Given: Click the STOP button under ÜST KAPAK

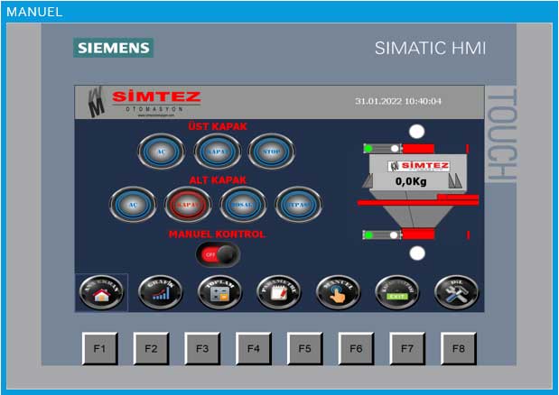Looking at the screenshot, I should click(271, 152).
